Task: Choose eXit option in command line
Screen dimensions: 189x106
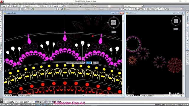Action: point(59,102)
